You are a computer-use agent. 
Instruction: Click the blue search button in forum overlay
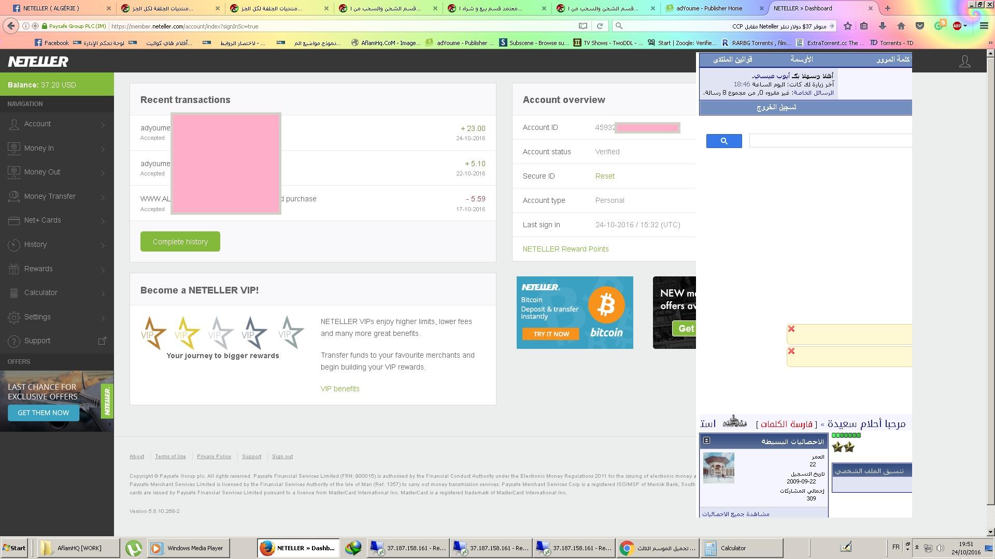724,141
